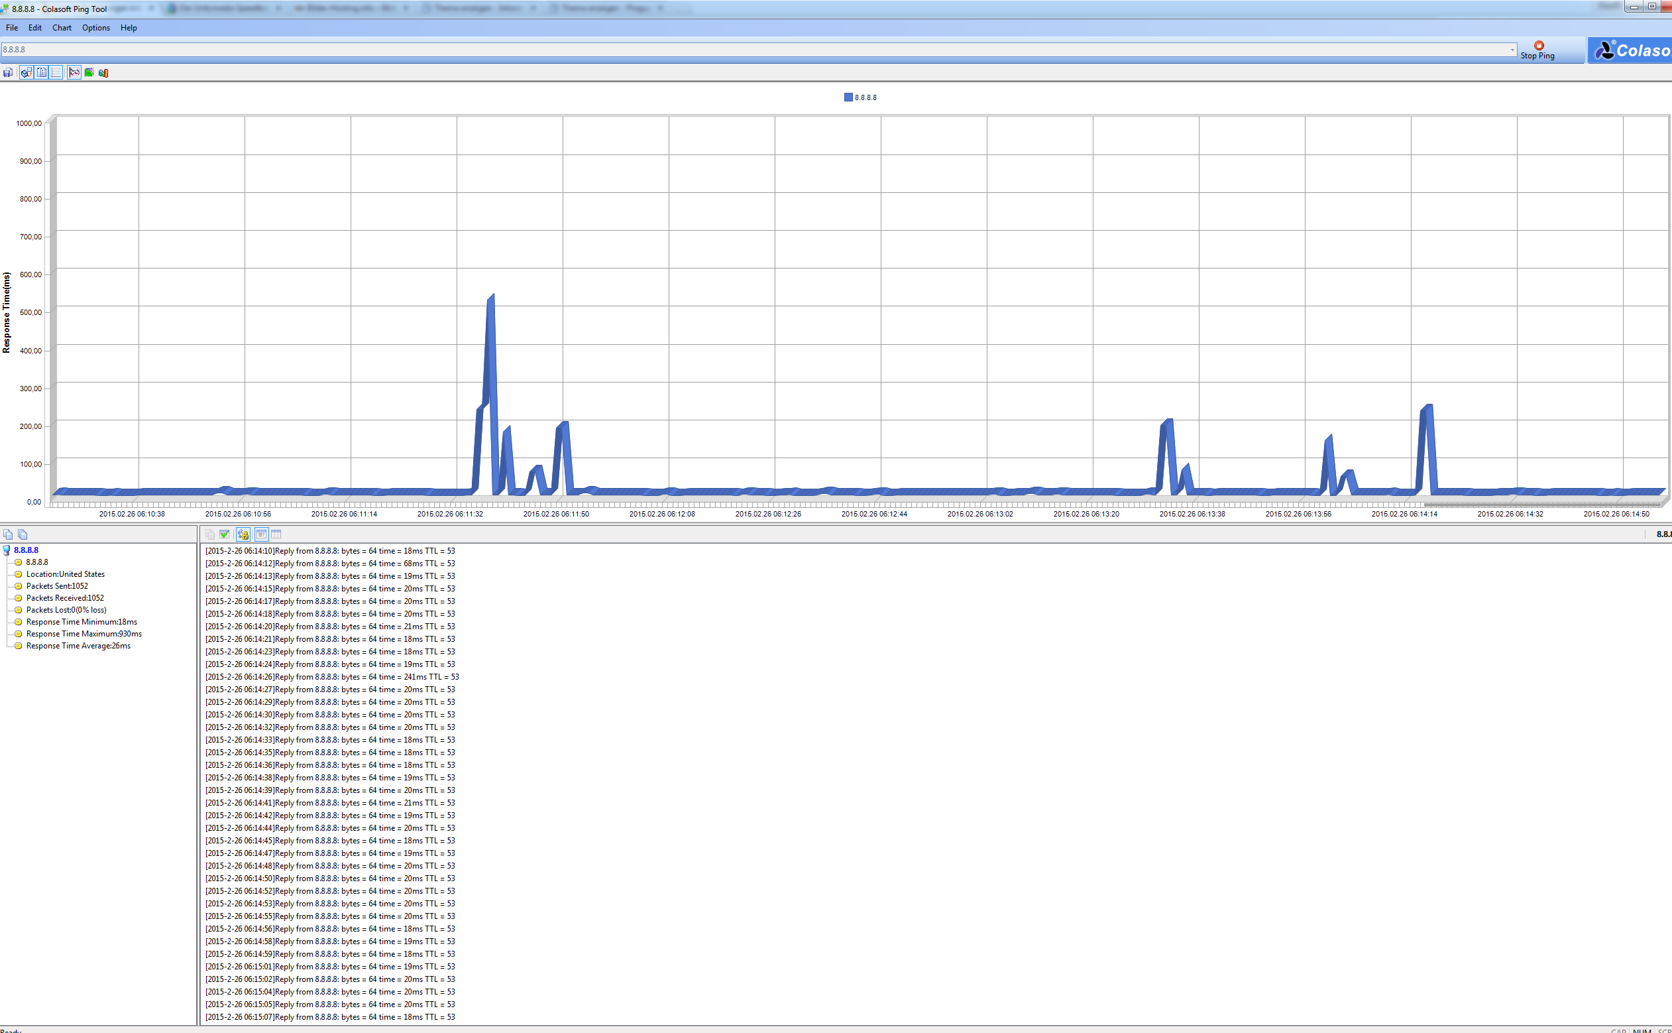Click the Save chart toolbar icon
Screen dimensions: 1672x1033
pos(7,72)
